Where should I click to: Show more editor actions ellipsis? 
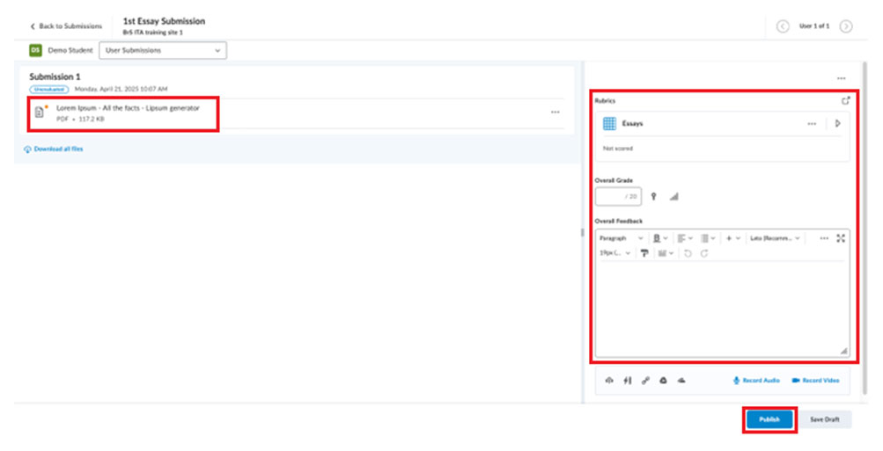[x=824, y=238]
